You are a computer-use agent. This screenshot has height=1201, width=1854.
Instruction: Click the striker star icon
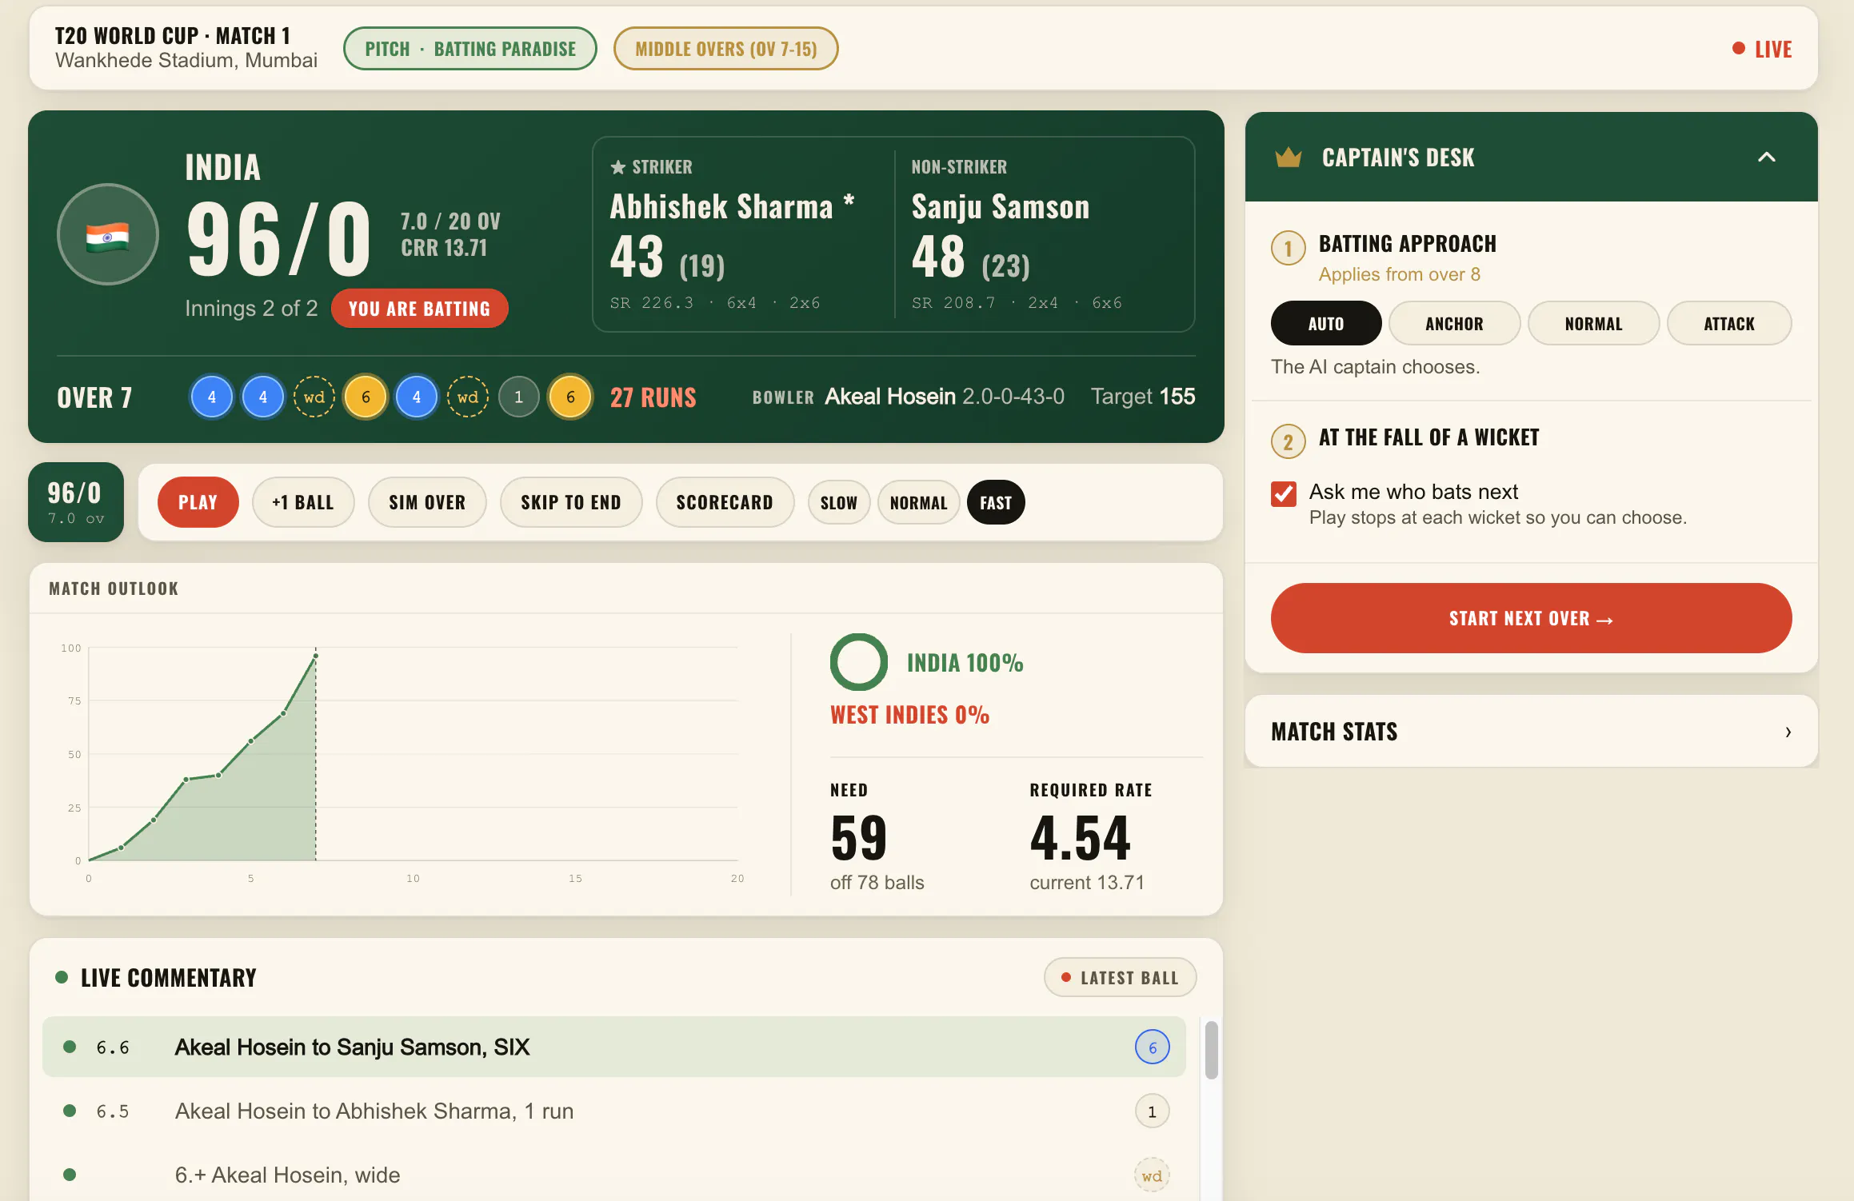pyautogui.click(x=617, y=167)
